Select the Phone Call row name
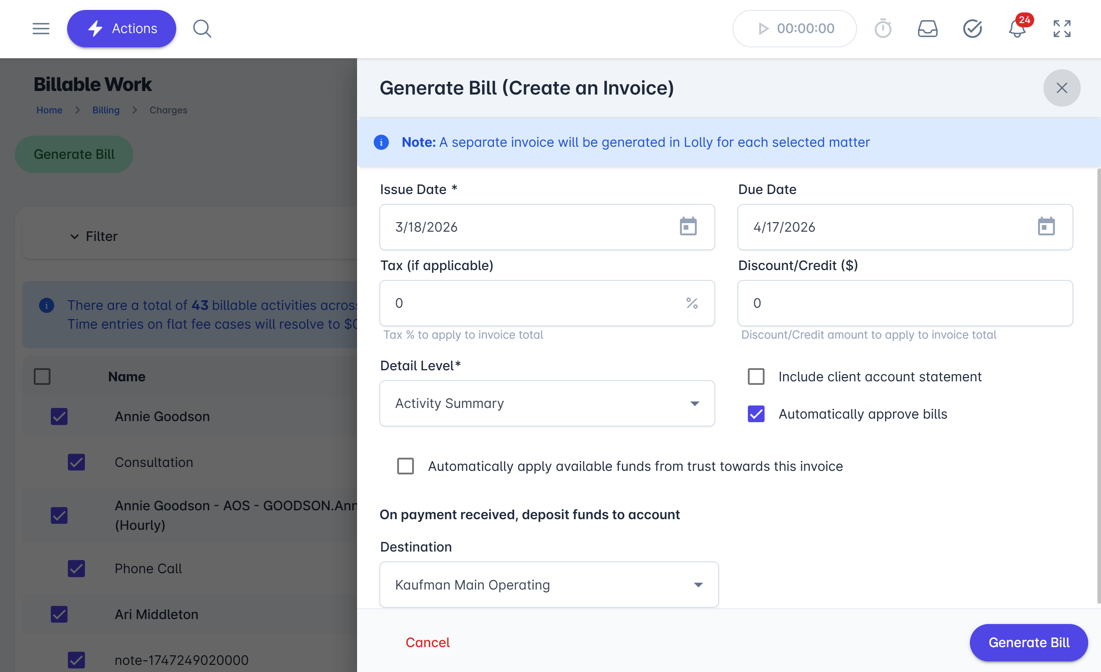This screenshot has height=672, width=1101. (149, 568)
